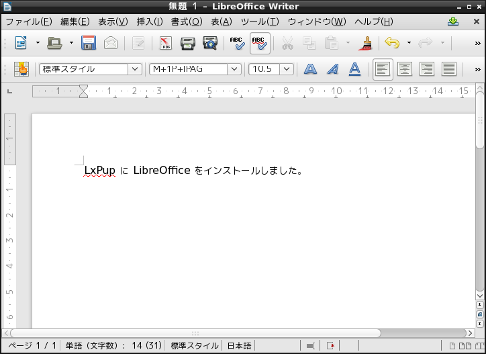Screen dimensions: 486x354
Task: Open the Paste special dropdown arrow
Action: click(x=348, y=43)
